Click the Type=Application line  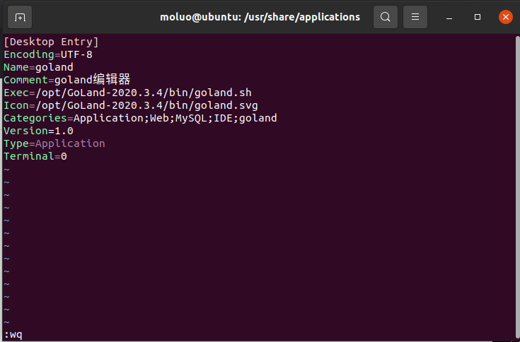click(54, 143)
